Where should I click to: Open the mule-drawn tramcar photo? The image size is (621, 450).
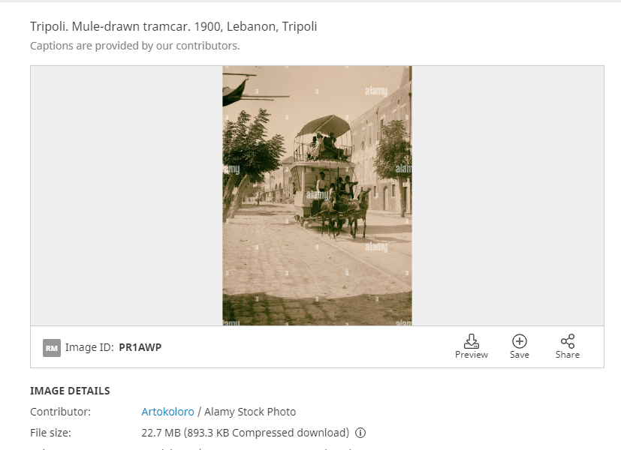coord(317,196)
